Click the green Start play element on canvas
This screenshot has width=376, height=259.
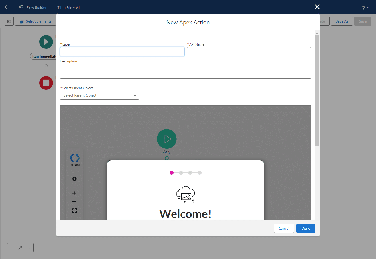click(46, 42)
